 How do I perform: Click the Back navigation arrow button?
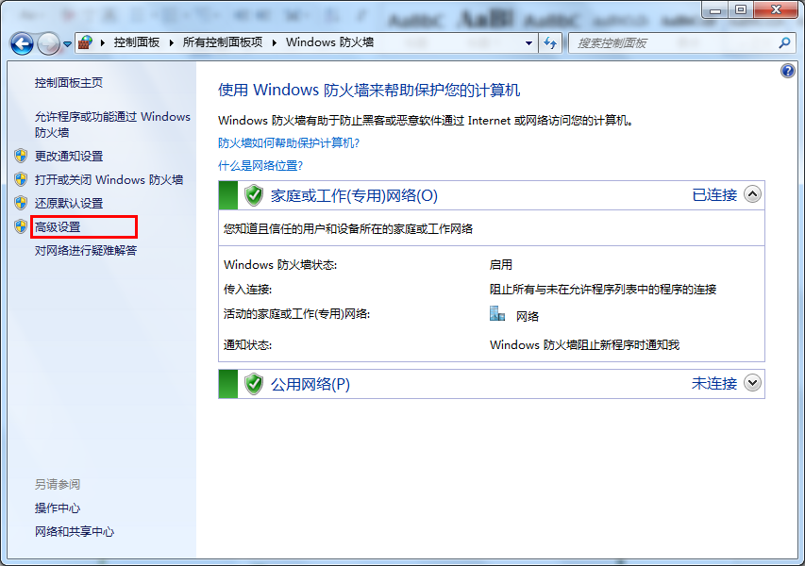pyautogui.click(x=23, y=43)
